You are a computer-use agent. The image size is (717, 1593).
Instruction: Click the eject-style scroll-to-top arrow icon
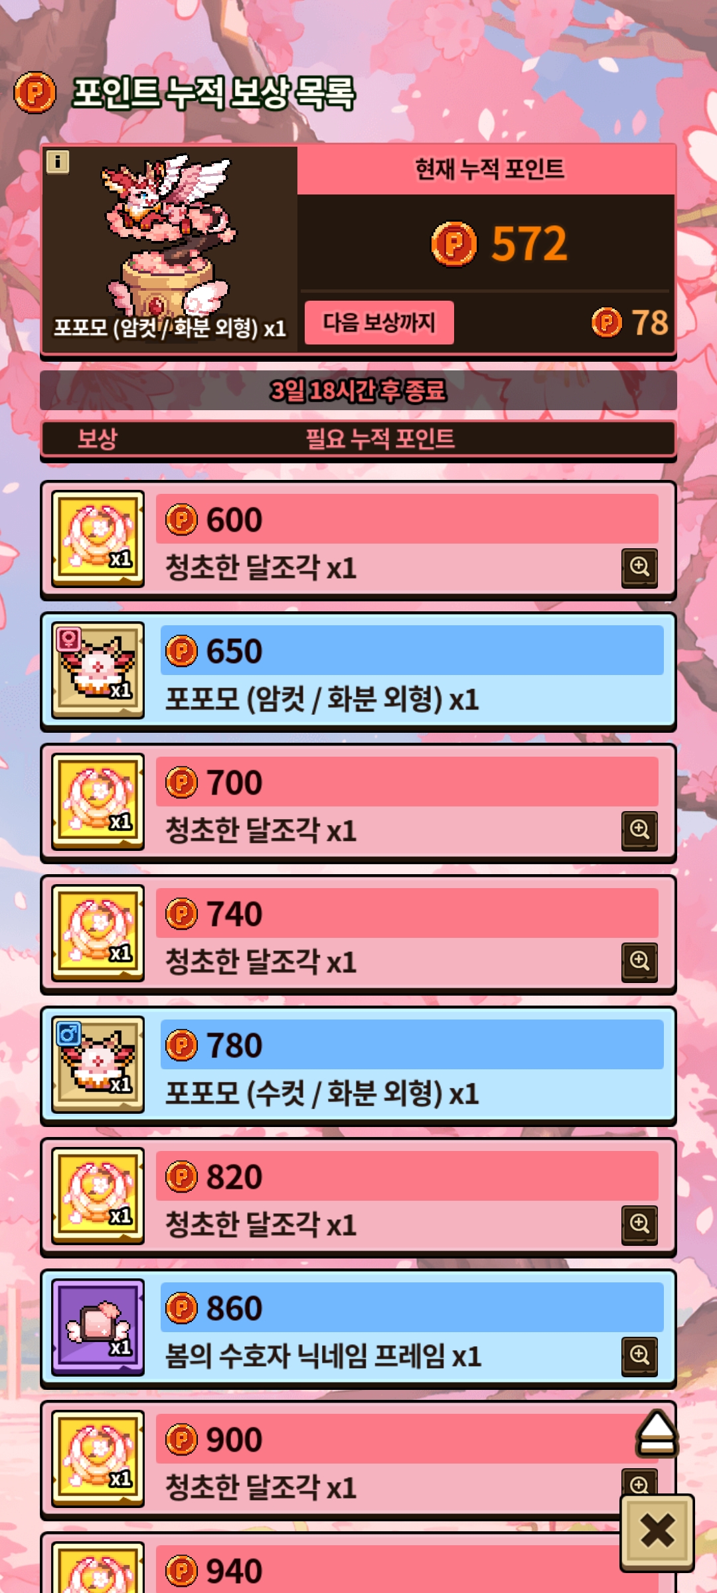(657, 1434)
